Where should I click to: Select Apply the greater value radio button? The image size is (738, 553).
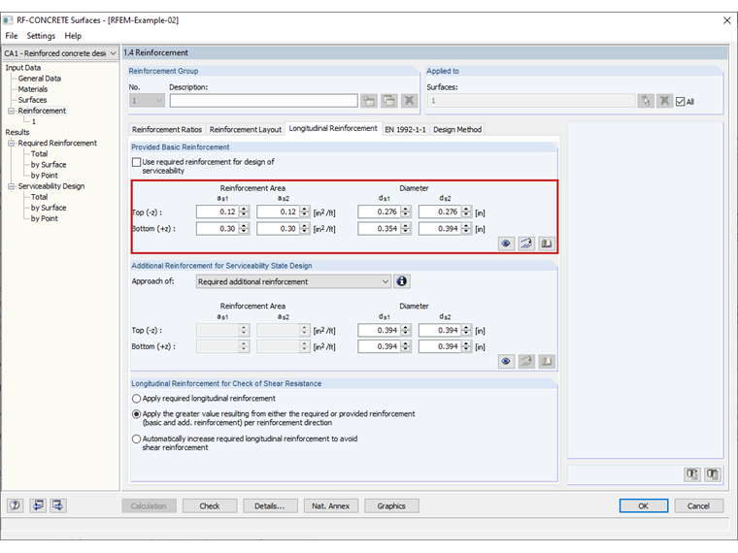[137, 414]
